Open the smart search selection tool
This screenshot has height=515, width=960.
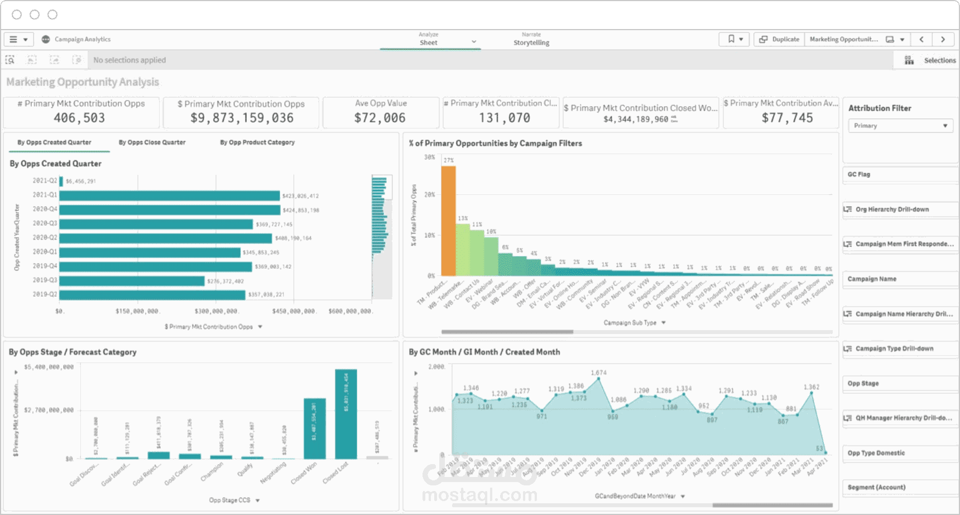[x=10, y=60]
